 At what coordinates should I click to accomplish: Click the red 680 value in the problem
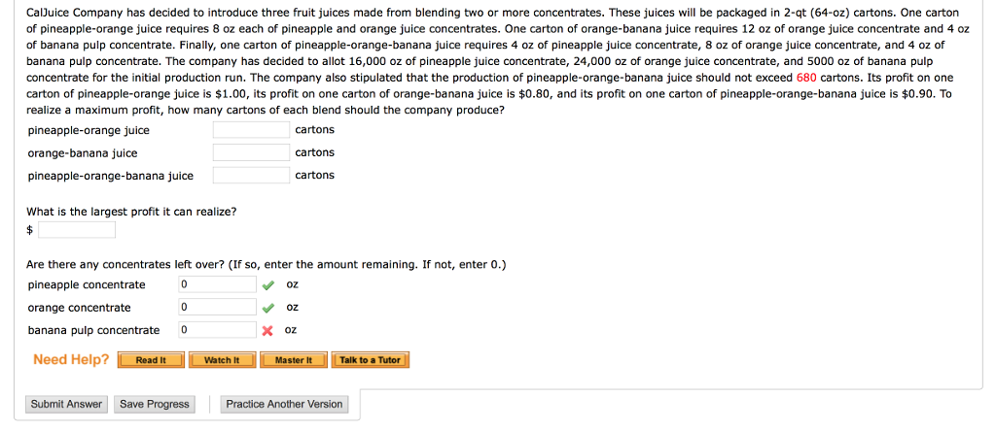(806, 78)
